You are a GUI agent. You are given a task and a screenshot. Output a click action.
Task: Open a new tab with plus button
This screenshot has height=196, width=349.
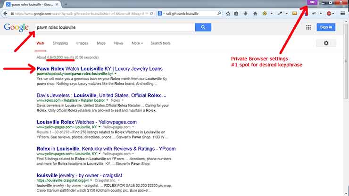[66, 4]
